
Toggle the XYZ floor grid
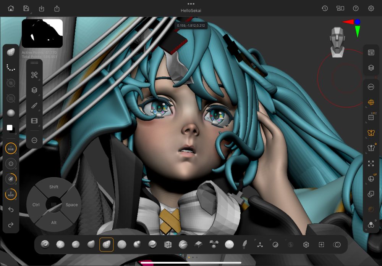point(371,117)
